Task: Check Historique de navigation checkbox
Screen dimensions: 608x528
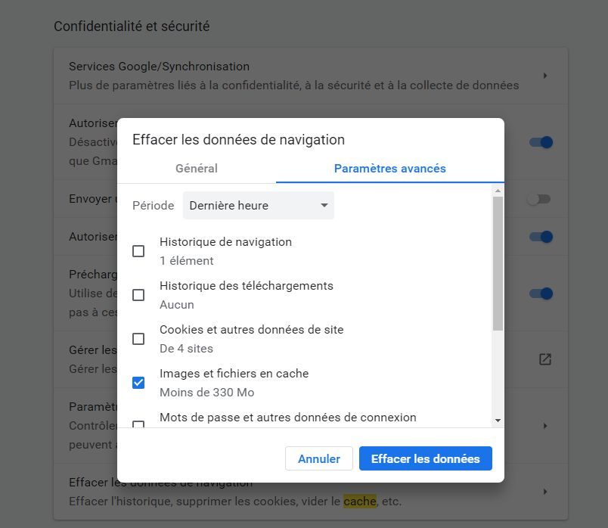Action: tap(138, 251)
